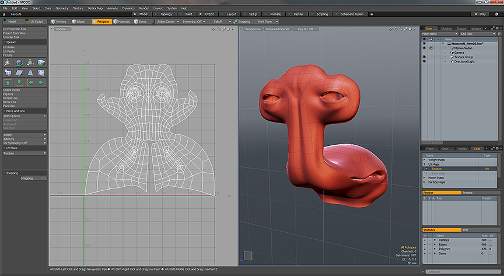This screenshot has width=504, height=276.
Task: Expand the Weight Maps tree entry
Action: [x=424, y=160]
